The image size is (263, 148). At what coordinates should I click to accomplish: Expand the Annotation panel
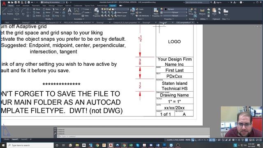[x=79, y=19]
